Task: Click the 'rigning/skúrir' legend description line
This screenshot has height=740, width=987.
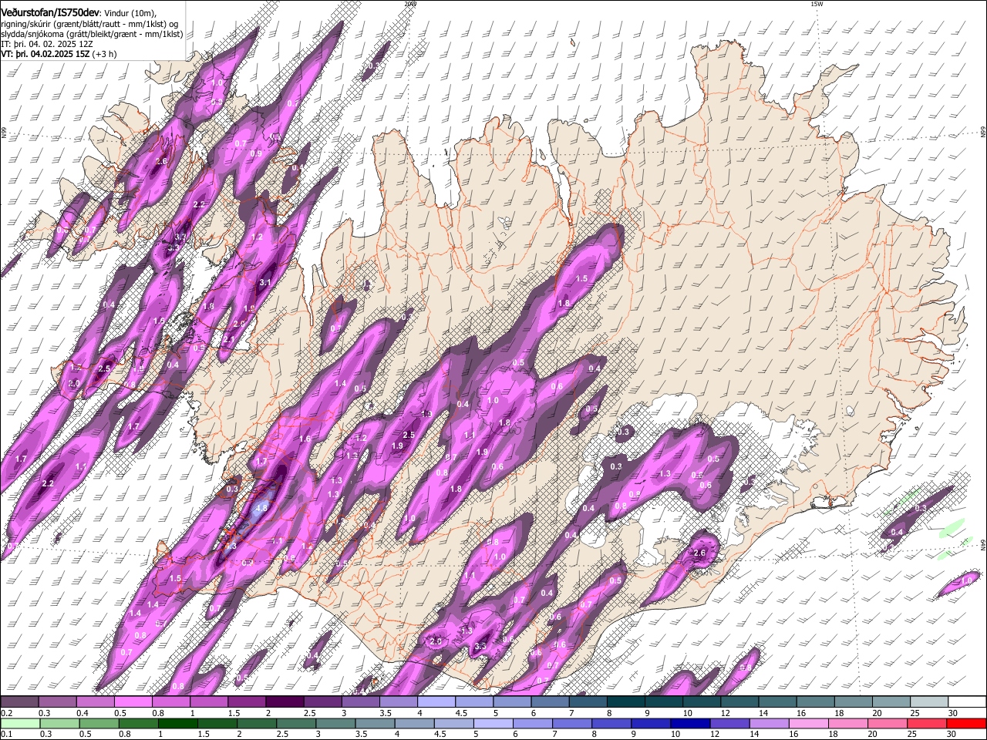Action: click(x=89, y=24)
